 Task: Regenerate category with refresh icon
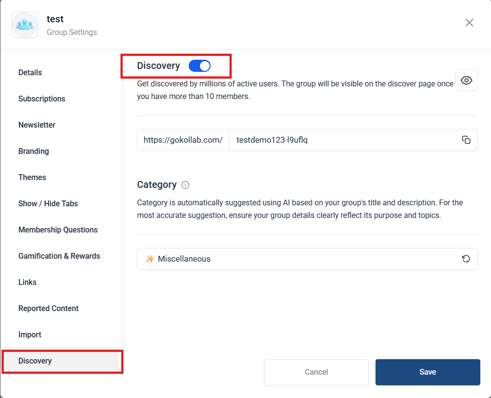pyautogui.click(x=466, y=259)
